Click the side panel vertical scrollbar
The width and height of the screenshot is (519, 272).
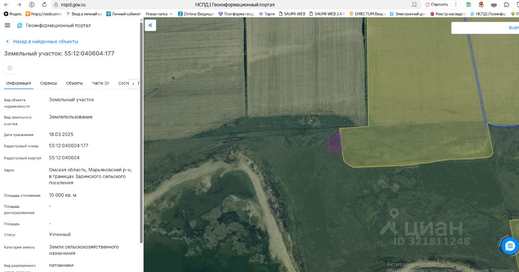(141, 134)
